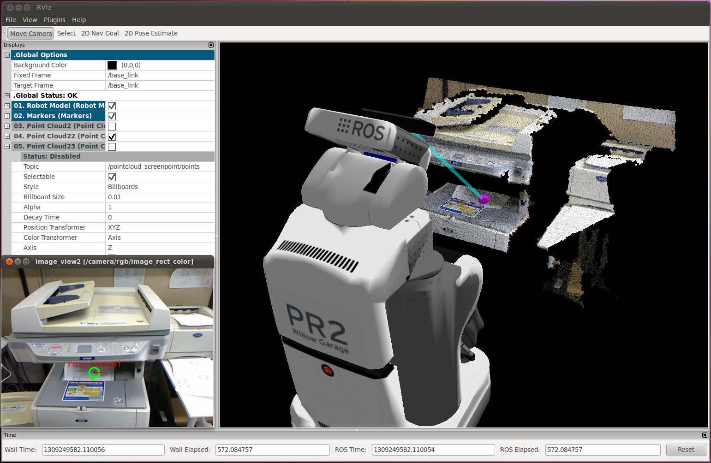Image resolution: width=711 pixels, height=463 pixels.
Task: Minimize the image_view2 window
Action: [x=18, y=261]
